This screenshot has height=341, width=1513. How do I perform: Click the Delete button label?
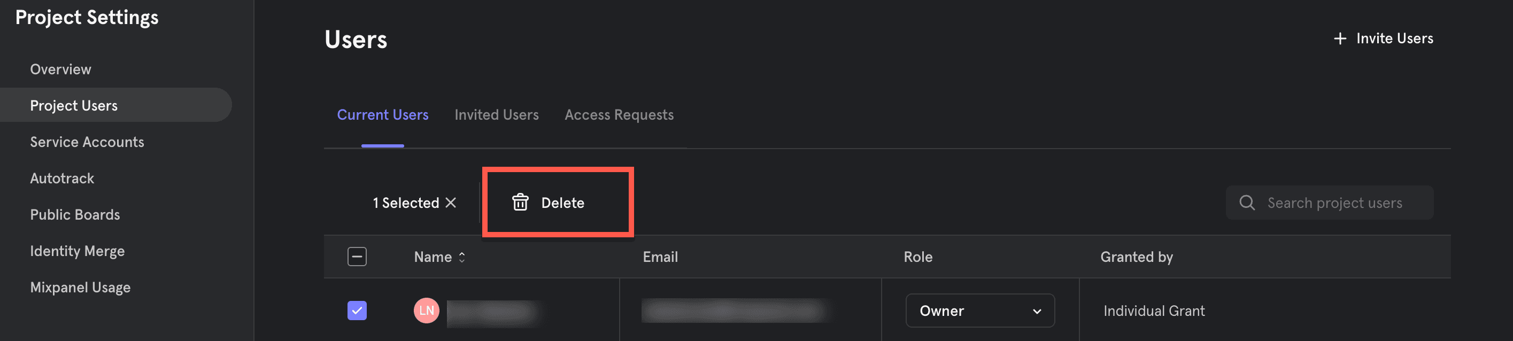tap(562, 203)
